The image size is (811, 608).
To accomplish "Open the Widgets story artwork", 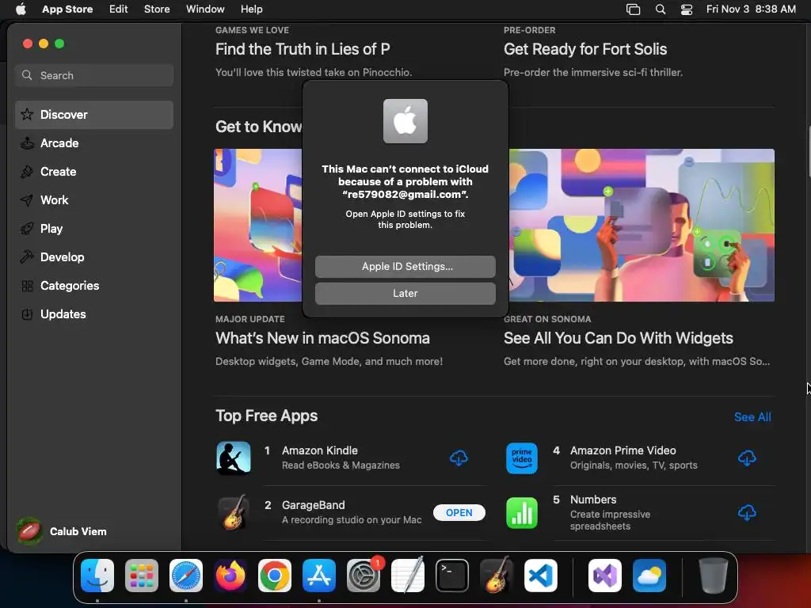I will click(642, 226).
